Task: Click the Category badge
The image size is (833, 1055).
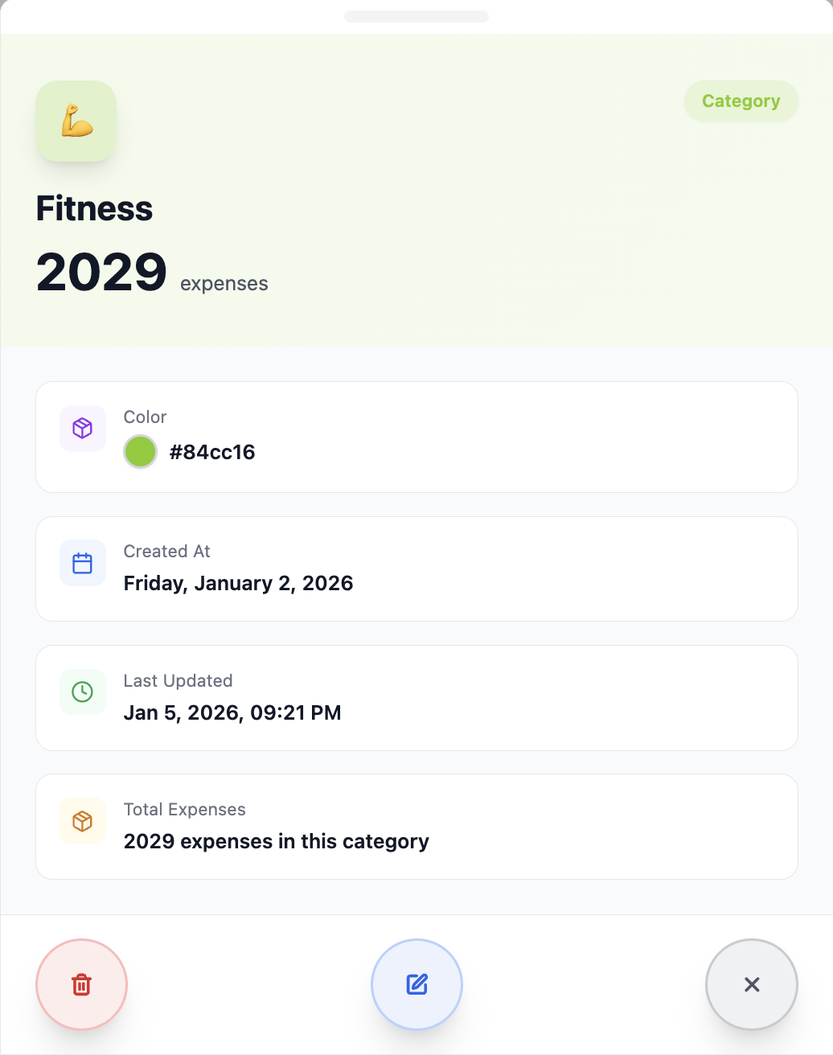Action: coord(741,101)
